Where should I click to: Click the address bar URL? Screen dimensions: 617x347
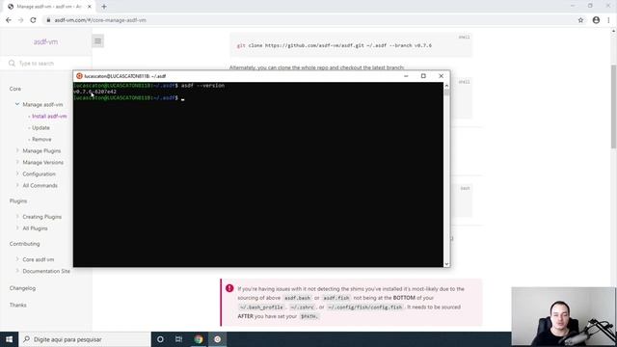click(x=100, y=20)
